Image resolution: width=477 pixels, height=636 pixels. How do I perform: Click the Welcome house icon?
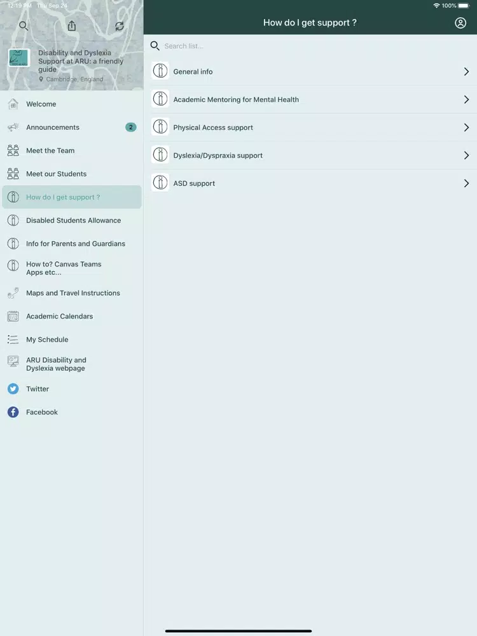[x=13, y=104]
